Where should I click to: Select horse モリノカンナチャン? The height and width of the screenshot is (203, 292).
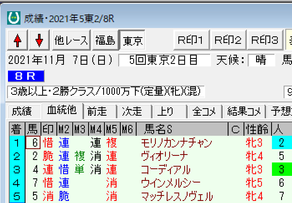[x=176, y=143]
